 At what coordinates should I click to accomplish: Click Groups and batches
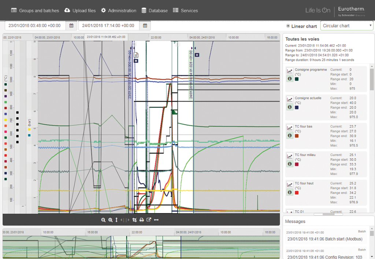[x=35, y=11]
